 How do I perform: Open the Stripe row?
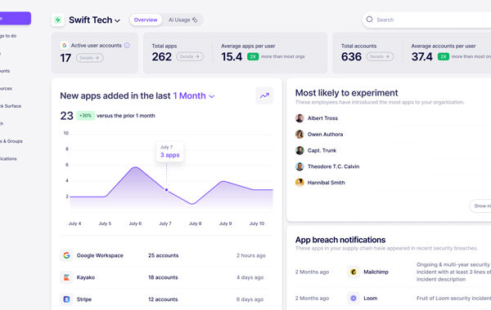click(166, 299)
